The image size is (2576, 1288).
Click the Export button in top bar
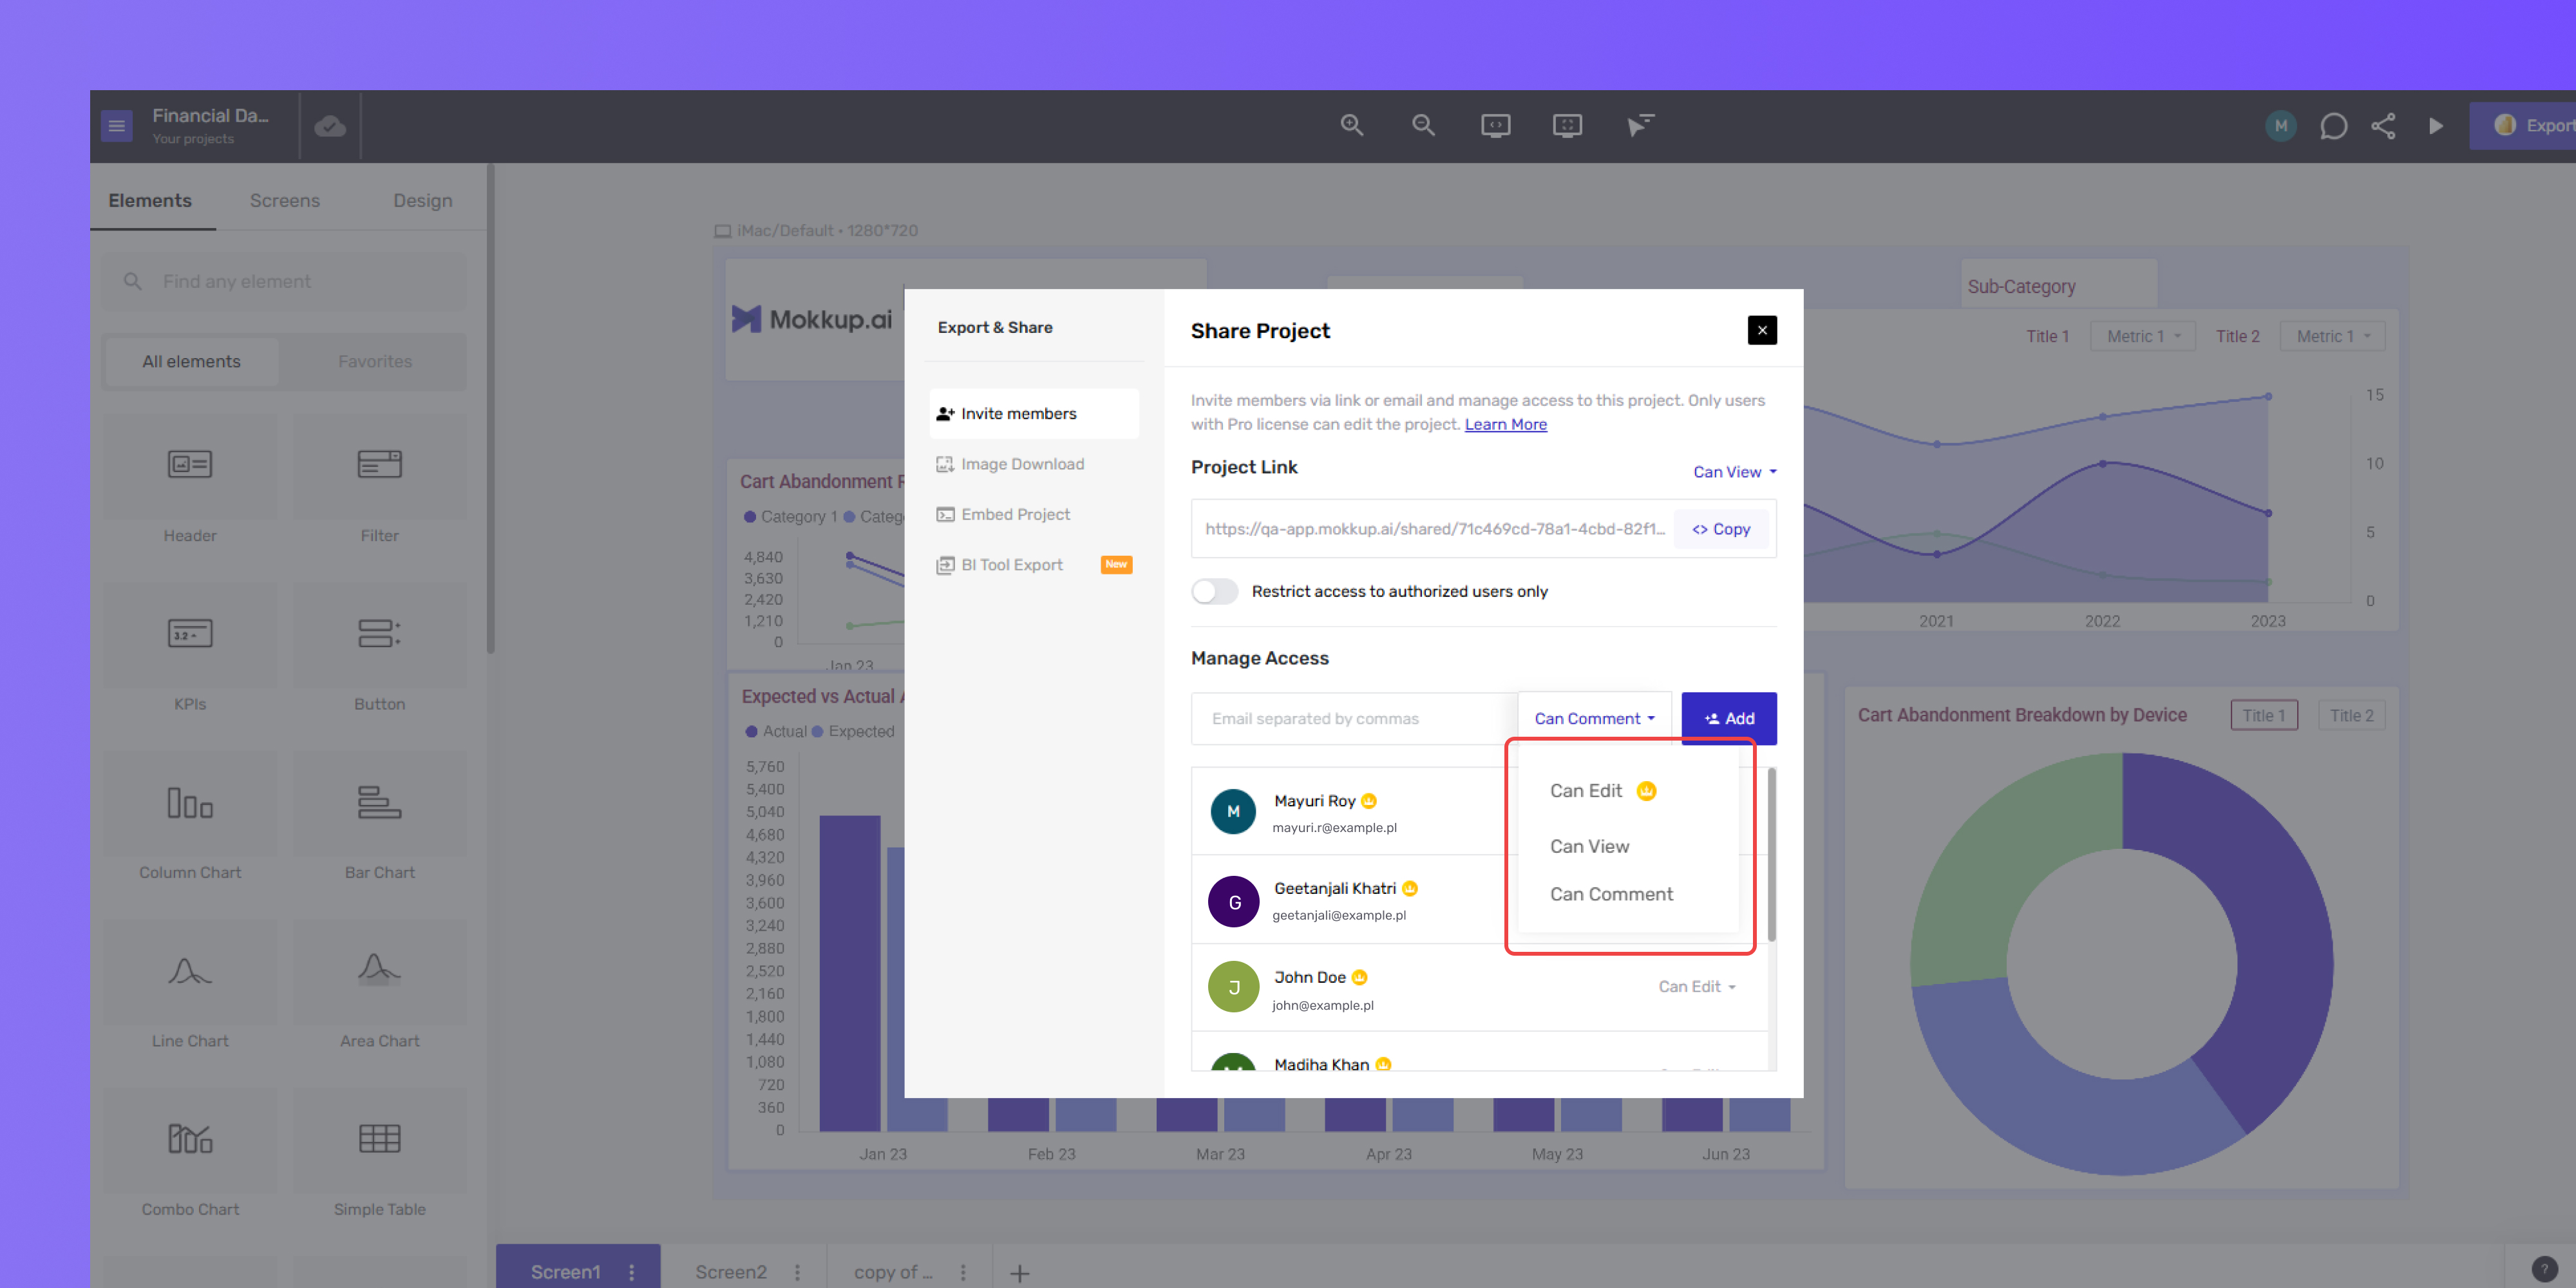pyautogui.click(x=2523, y=126)
